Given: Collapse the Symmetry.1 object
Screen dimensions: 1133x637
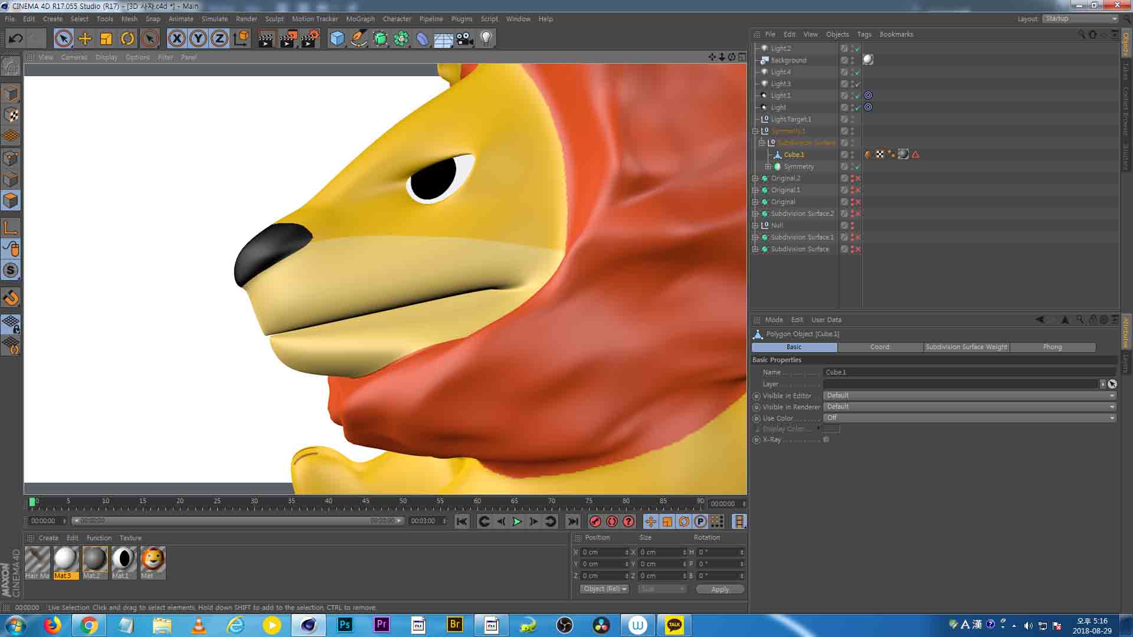Looking at the screenshot, I should click(x=755, y=131).
